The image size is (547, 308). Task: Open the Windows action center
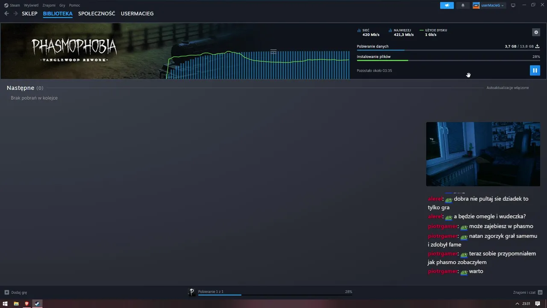[x=538, y=303]
